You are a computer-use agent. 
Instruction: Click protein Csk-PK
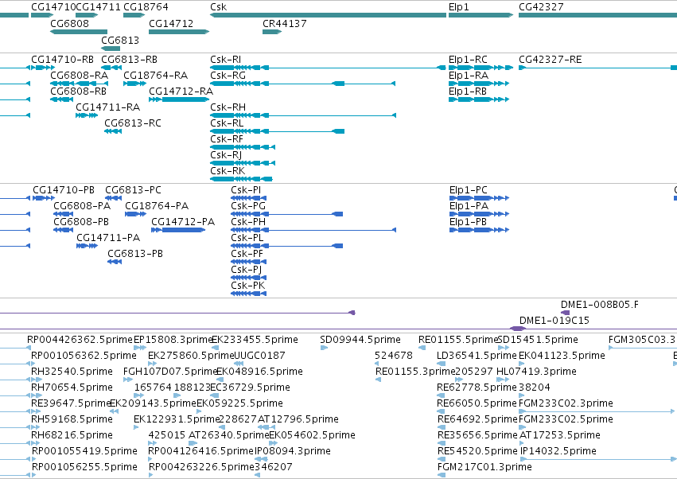click(249, 294)
